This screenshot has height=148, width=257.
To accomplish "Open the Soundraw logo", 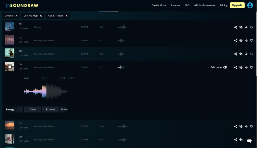I will [x=22, y=5].
